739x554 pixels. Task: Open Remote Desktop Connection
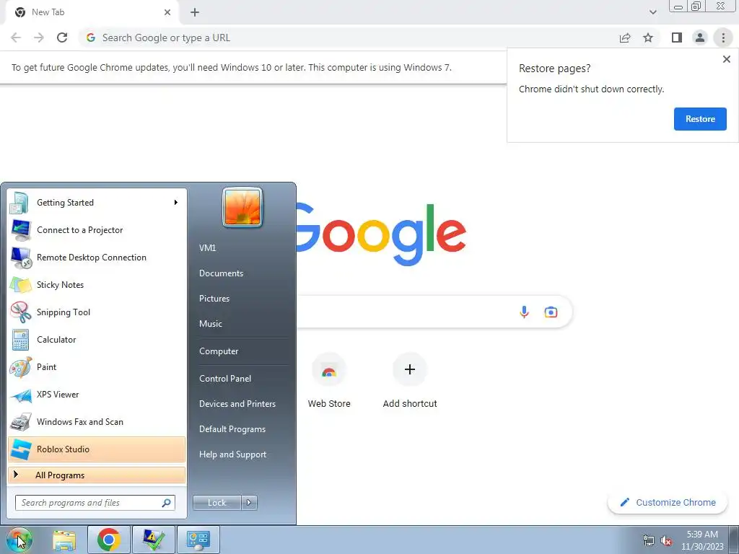point(97,258)
